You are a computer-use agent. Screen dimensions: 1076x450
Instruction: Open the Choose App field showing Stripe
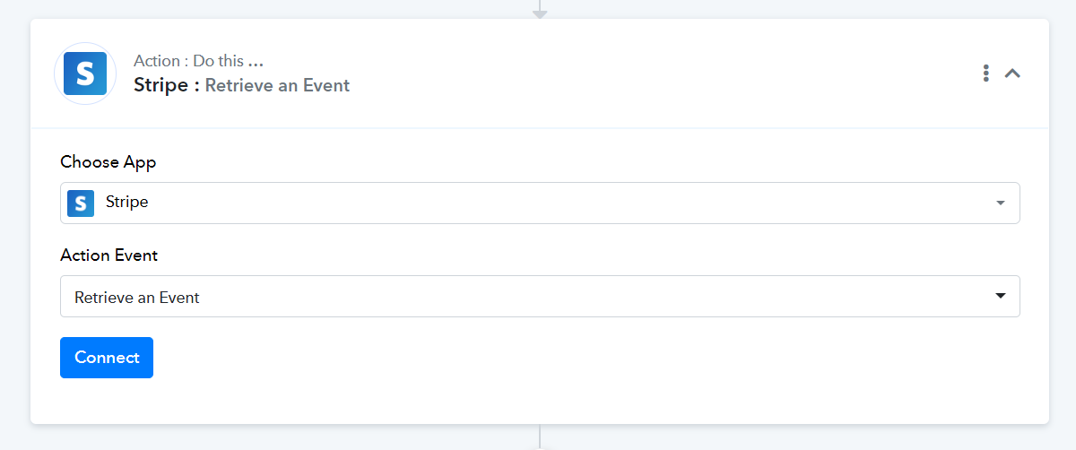coord(540,203)
